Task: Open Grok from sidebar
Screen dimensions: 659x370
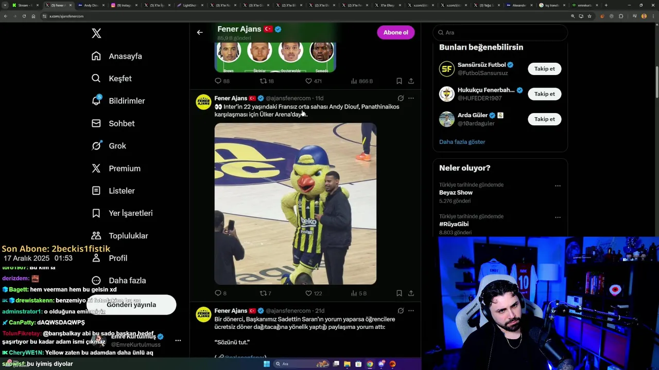Action: click(109, 146)
